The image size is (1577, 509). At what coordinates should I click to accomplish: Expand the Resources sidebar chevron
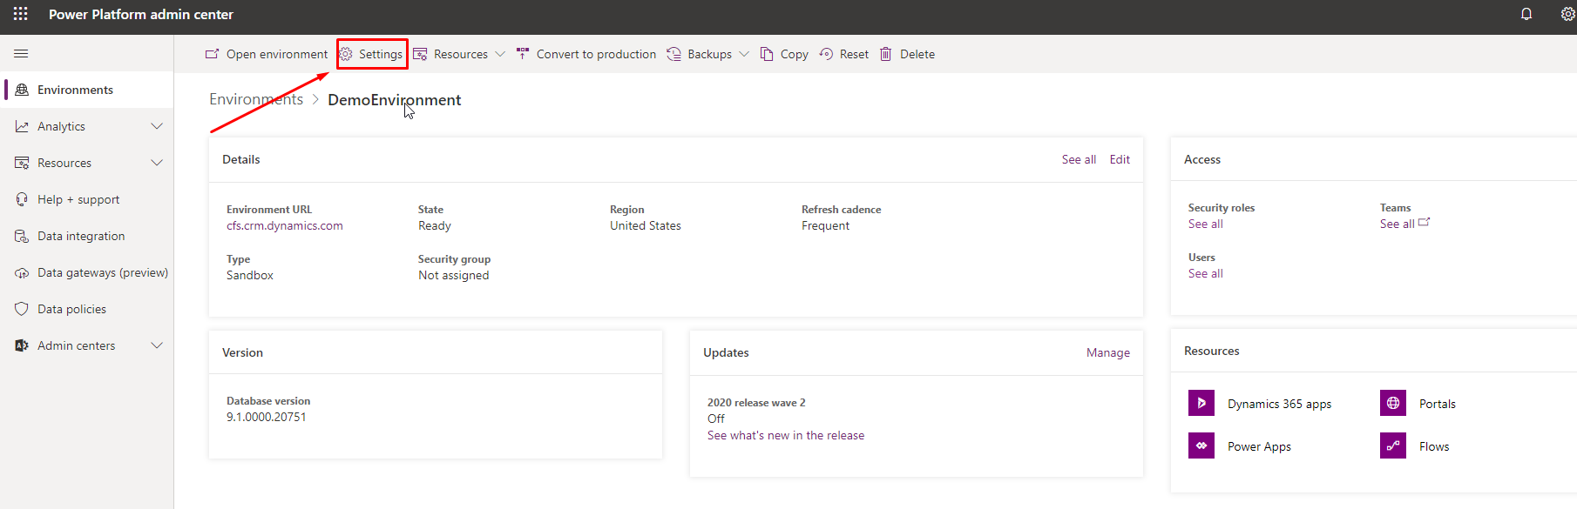[x=157, y=163]
